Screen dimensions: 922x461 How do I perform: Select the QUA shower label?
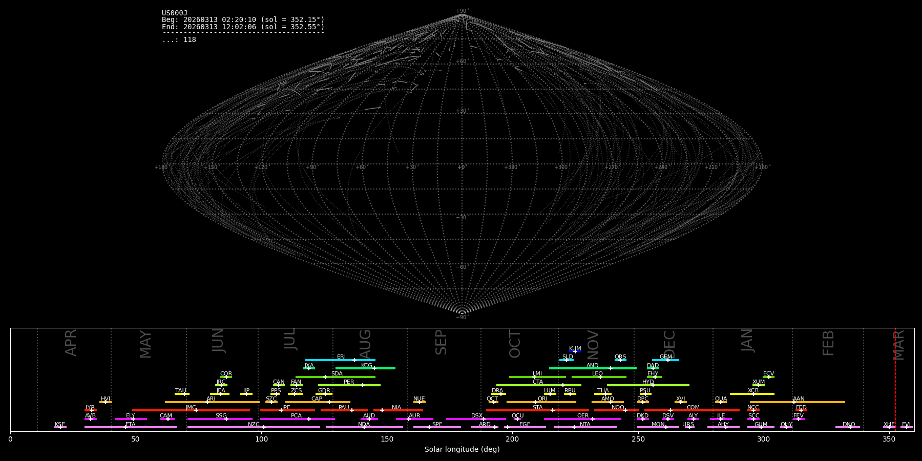721,399
